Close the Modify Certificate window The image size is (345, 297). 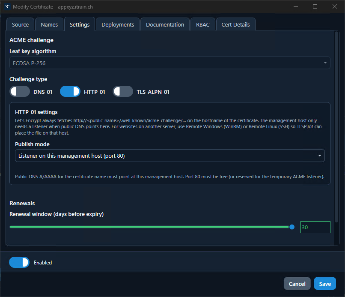pos(335,6)
